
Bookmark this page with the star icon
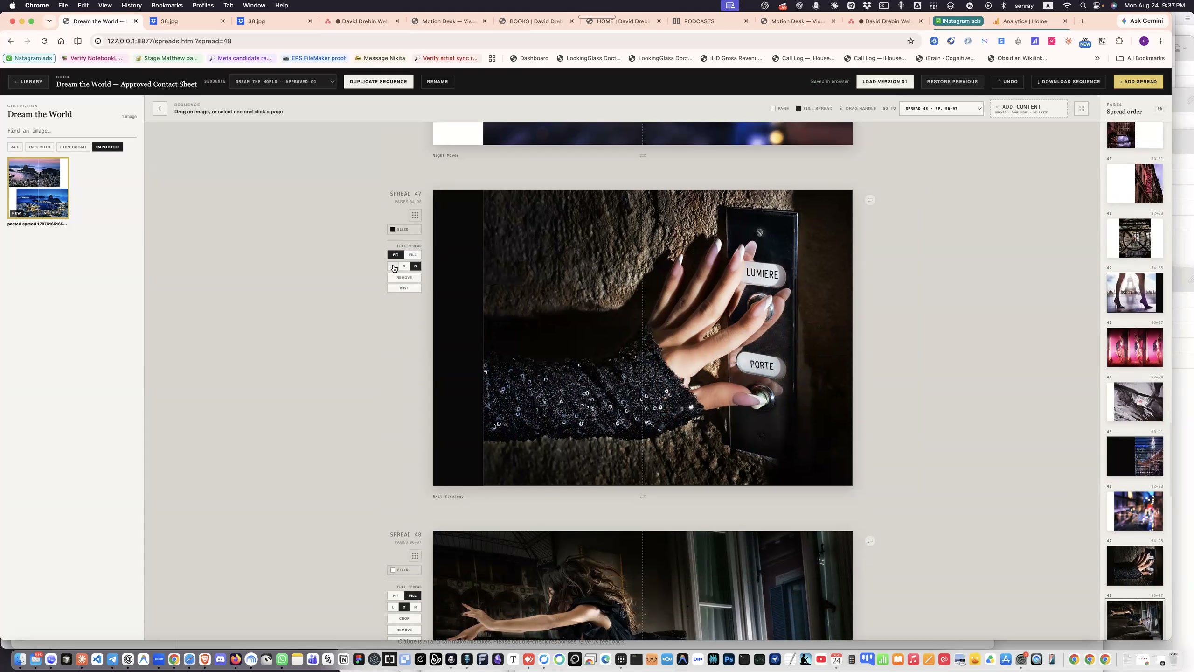tap(910, 41)
